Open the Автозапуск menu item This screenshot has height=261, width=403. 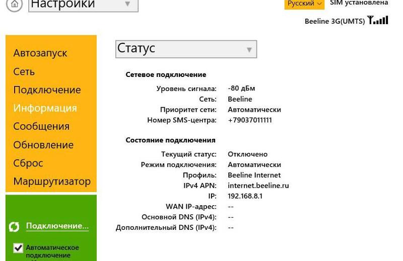coord(40,53)
